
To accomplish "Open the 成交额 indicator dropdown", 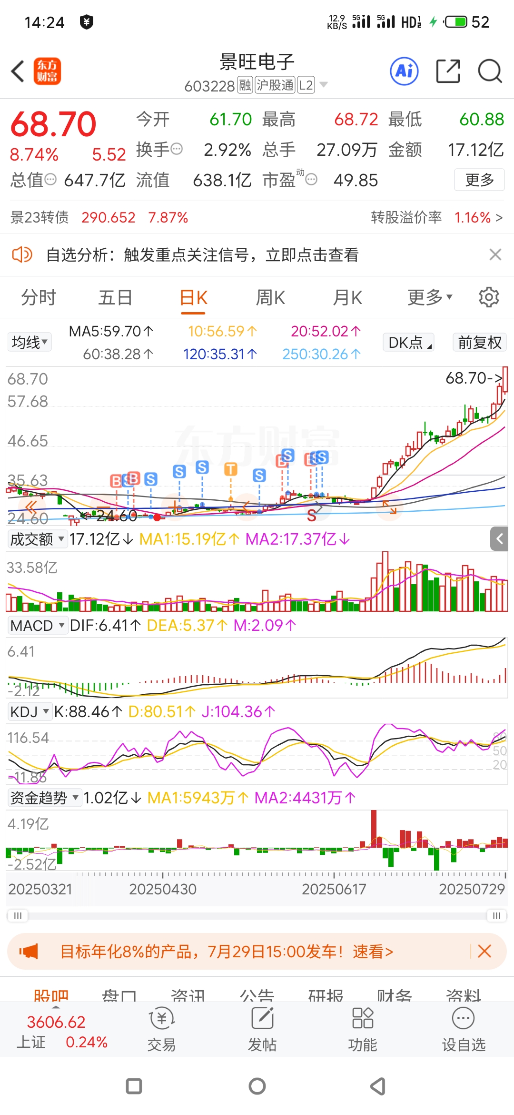I will 37,539.
